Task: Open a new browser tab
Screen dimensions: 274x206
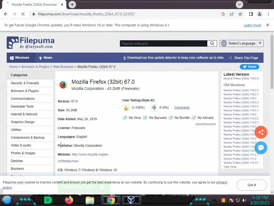Action: tap(72, 5)
